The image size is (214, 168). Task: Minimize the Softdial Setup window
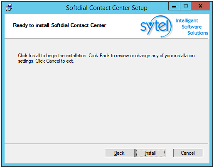174,6
